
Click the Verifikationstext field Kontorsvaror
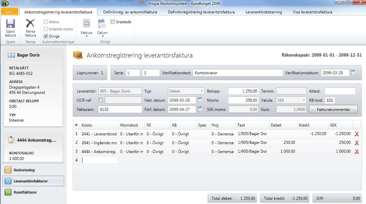(x=238, y=73)
